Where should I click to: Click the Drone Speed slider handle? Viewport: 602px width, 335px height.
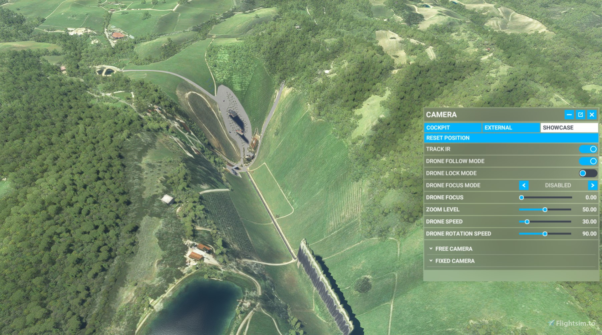[527, 222]
